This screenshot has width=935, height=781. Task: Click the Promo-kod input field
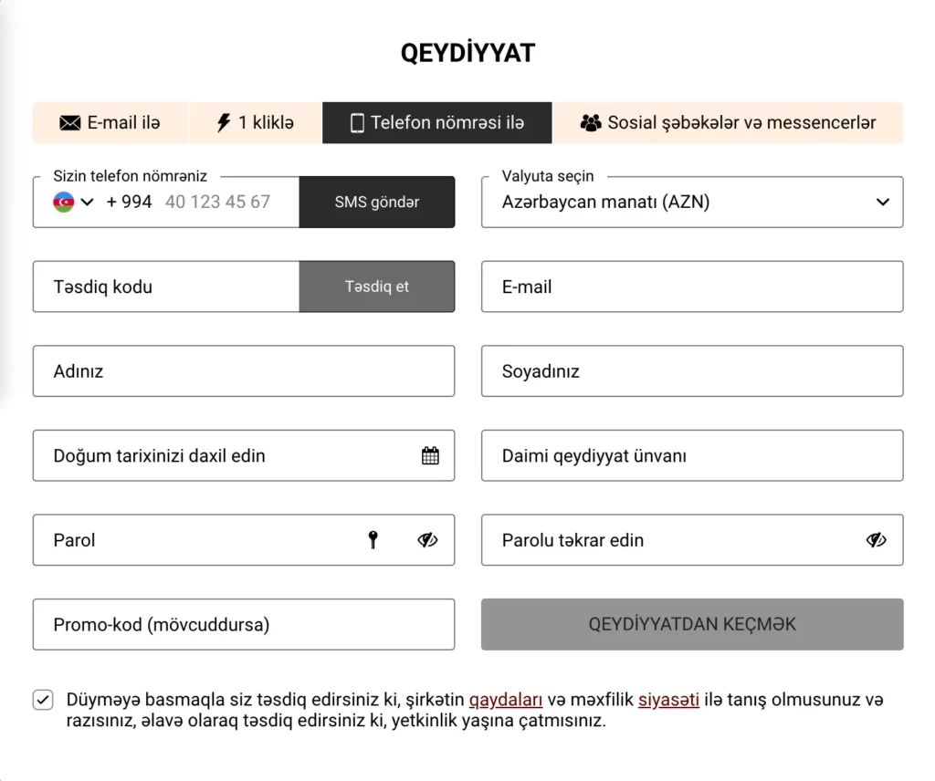pyautogui.click(x=244, y=624)
